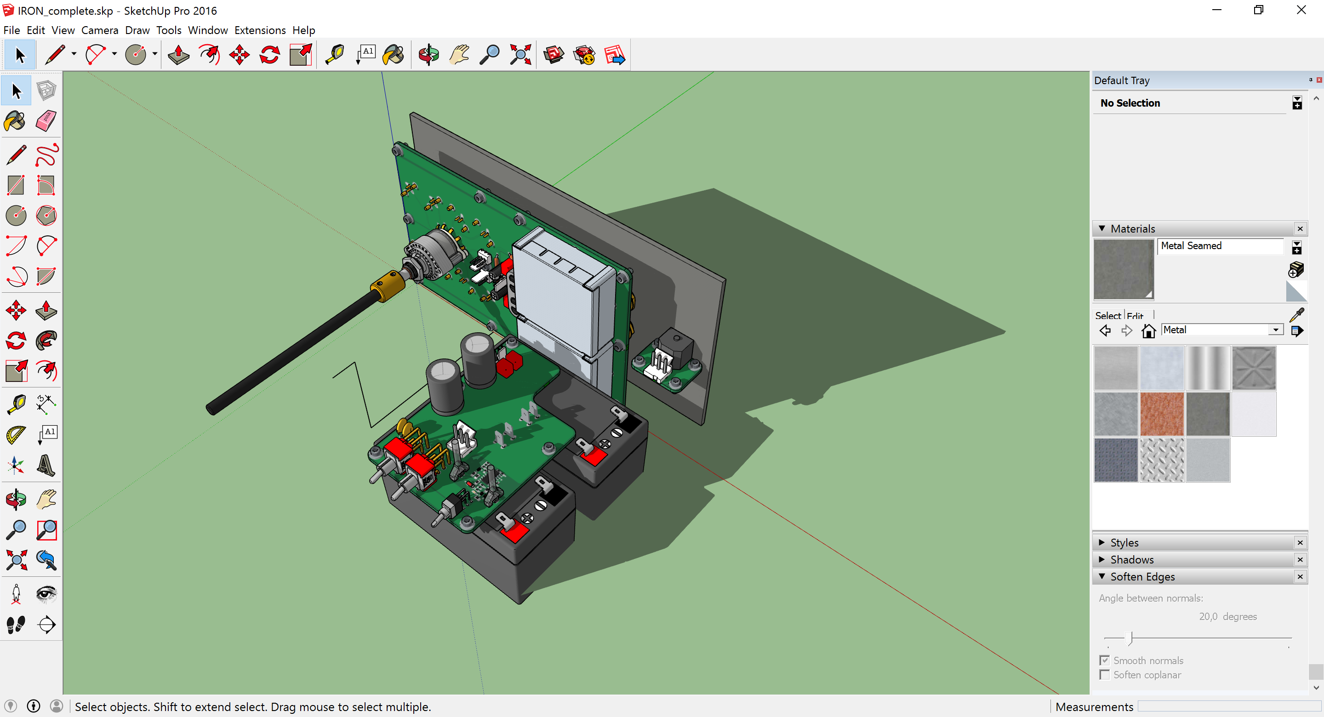The height and width of the screenshot is (717, 1324).
Task: Select the Zoom Window tool
Action: [x=46, y=529]
